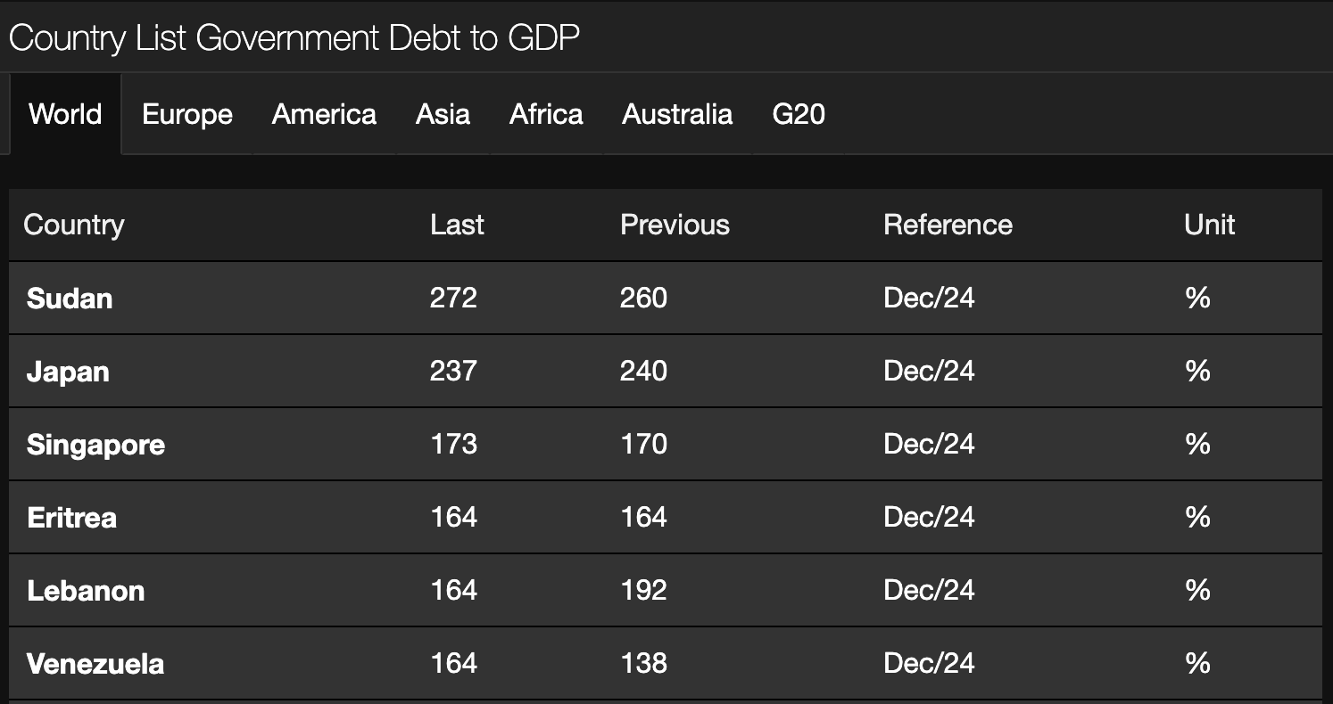Sort by the Reference column header
Image resolution: width=1333 pixels, height=704 pixels.
[948, 225]
